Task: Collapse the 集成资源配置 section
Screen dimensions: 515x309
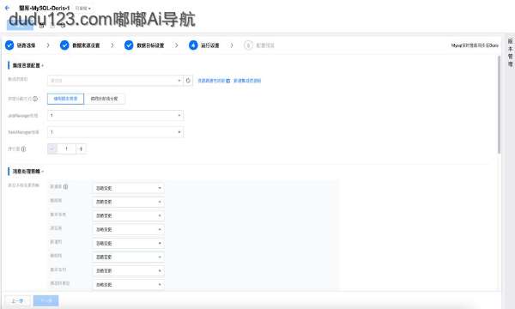Action: click(43, 66)
